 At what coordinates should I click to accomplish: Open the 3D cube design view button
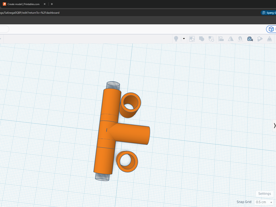tap(271, 29)
